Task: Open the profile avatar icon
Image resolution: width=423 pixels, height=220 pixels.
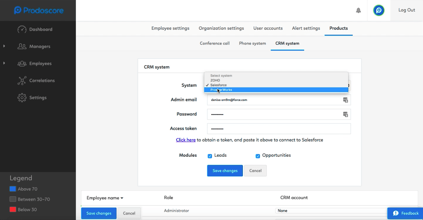Action: [379, 10]
